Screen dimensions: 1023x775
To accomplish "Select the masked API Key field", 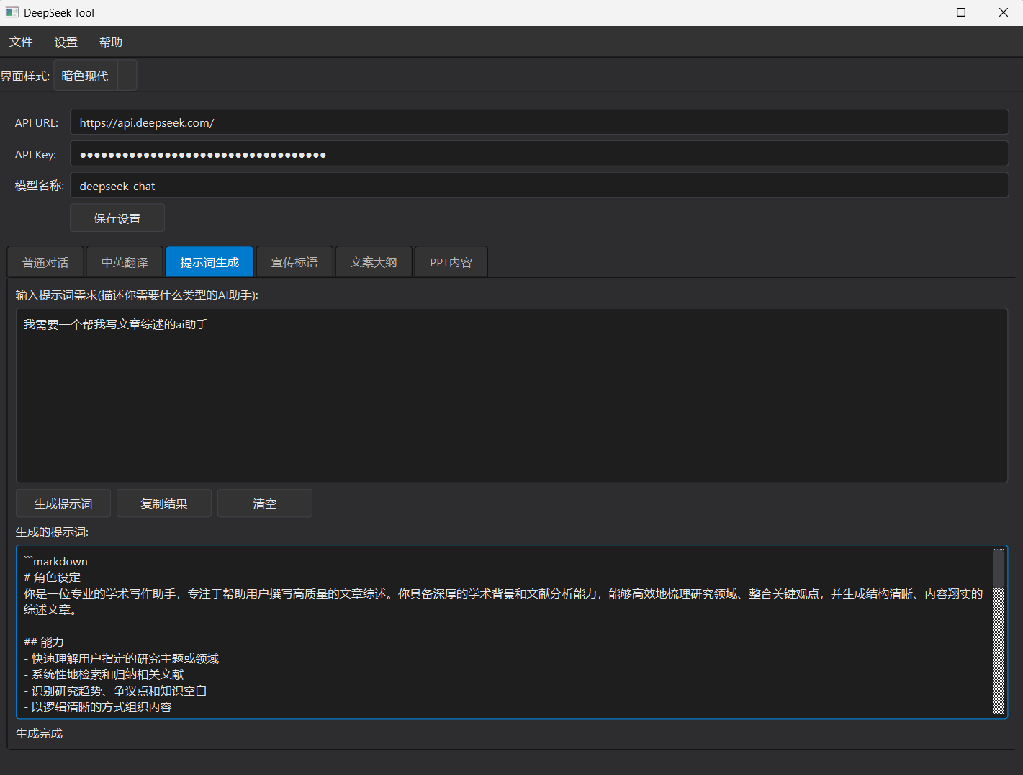I will click(x=538, y=154).
